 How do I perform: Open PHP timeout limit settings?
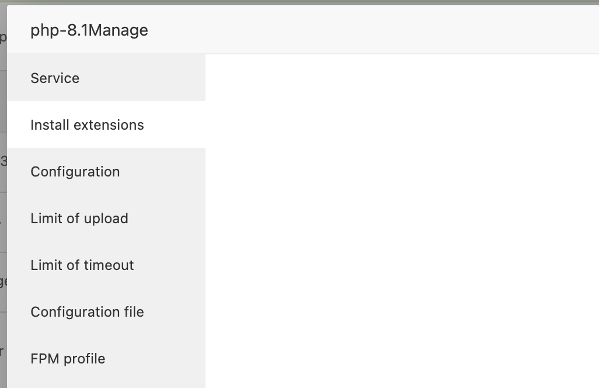82,265
